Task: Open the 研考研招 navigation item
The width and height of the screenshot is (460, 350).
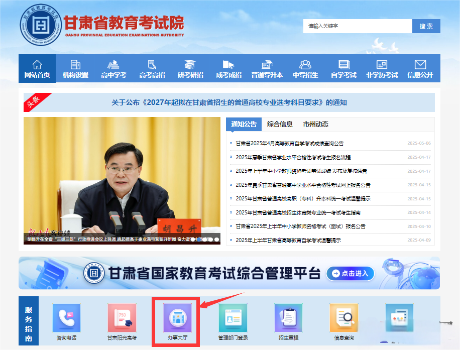Action: tap(190, 69)
